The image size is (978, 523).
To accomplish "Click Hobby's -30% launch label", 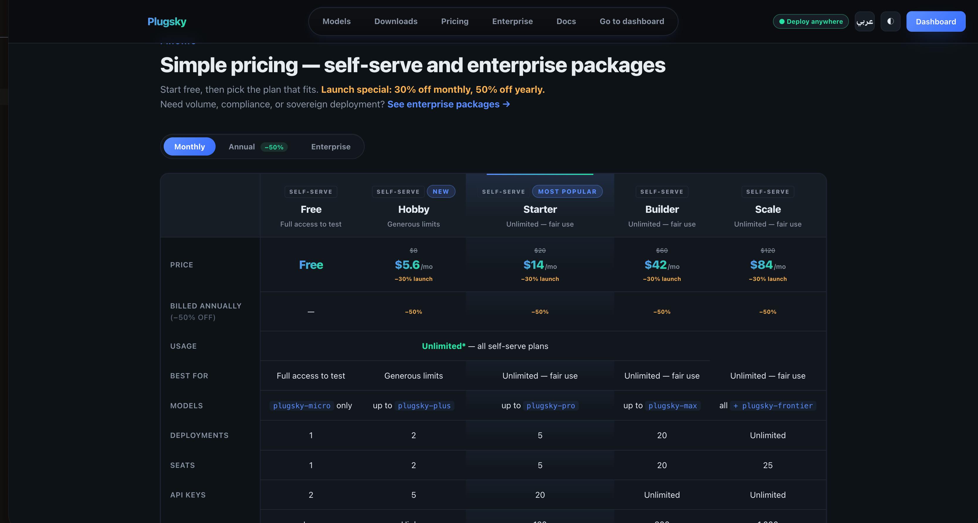I will [x=413, y=279].
